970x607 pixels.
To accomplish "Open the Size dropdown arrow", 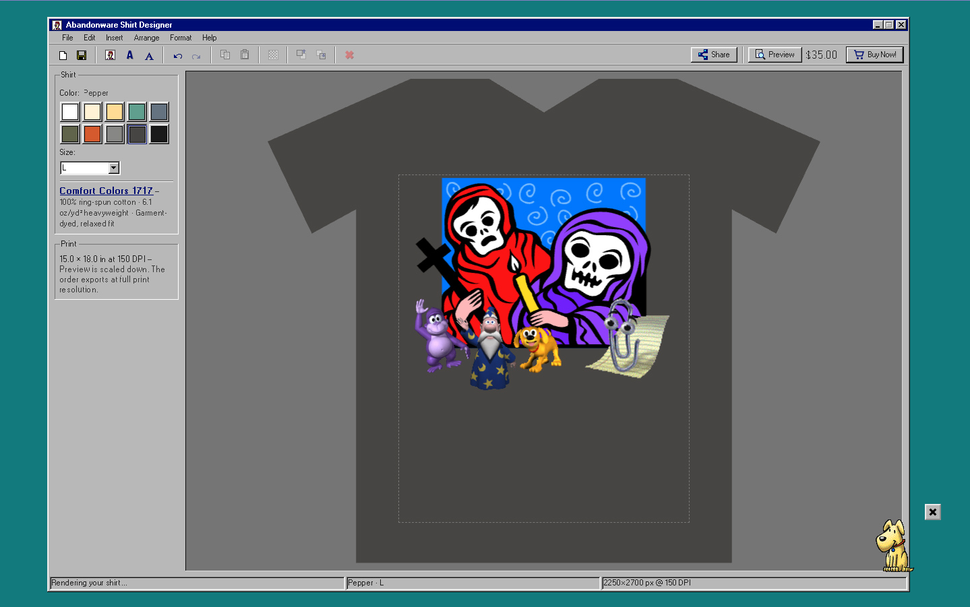I will click(114, 168).
